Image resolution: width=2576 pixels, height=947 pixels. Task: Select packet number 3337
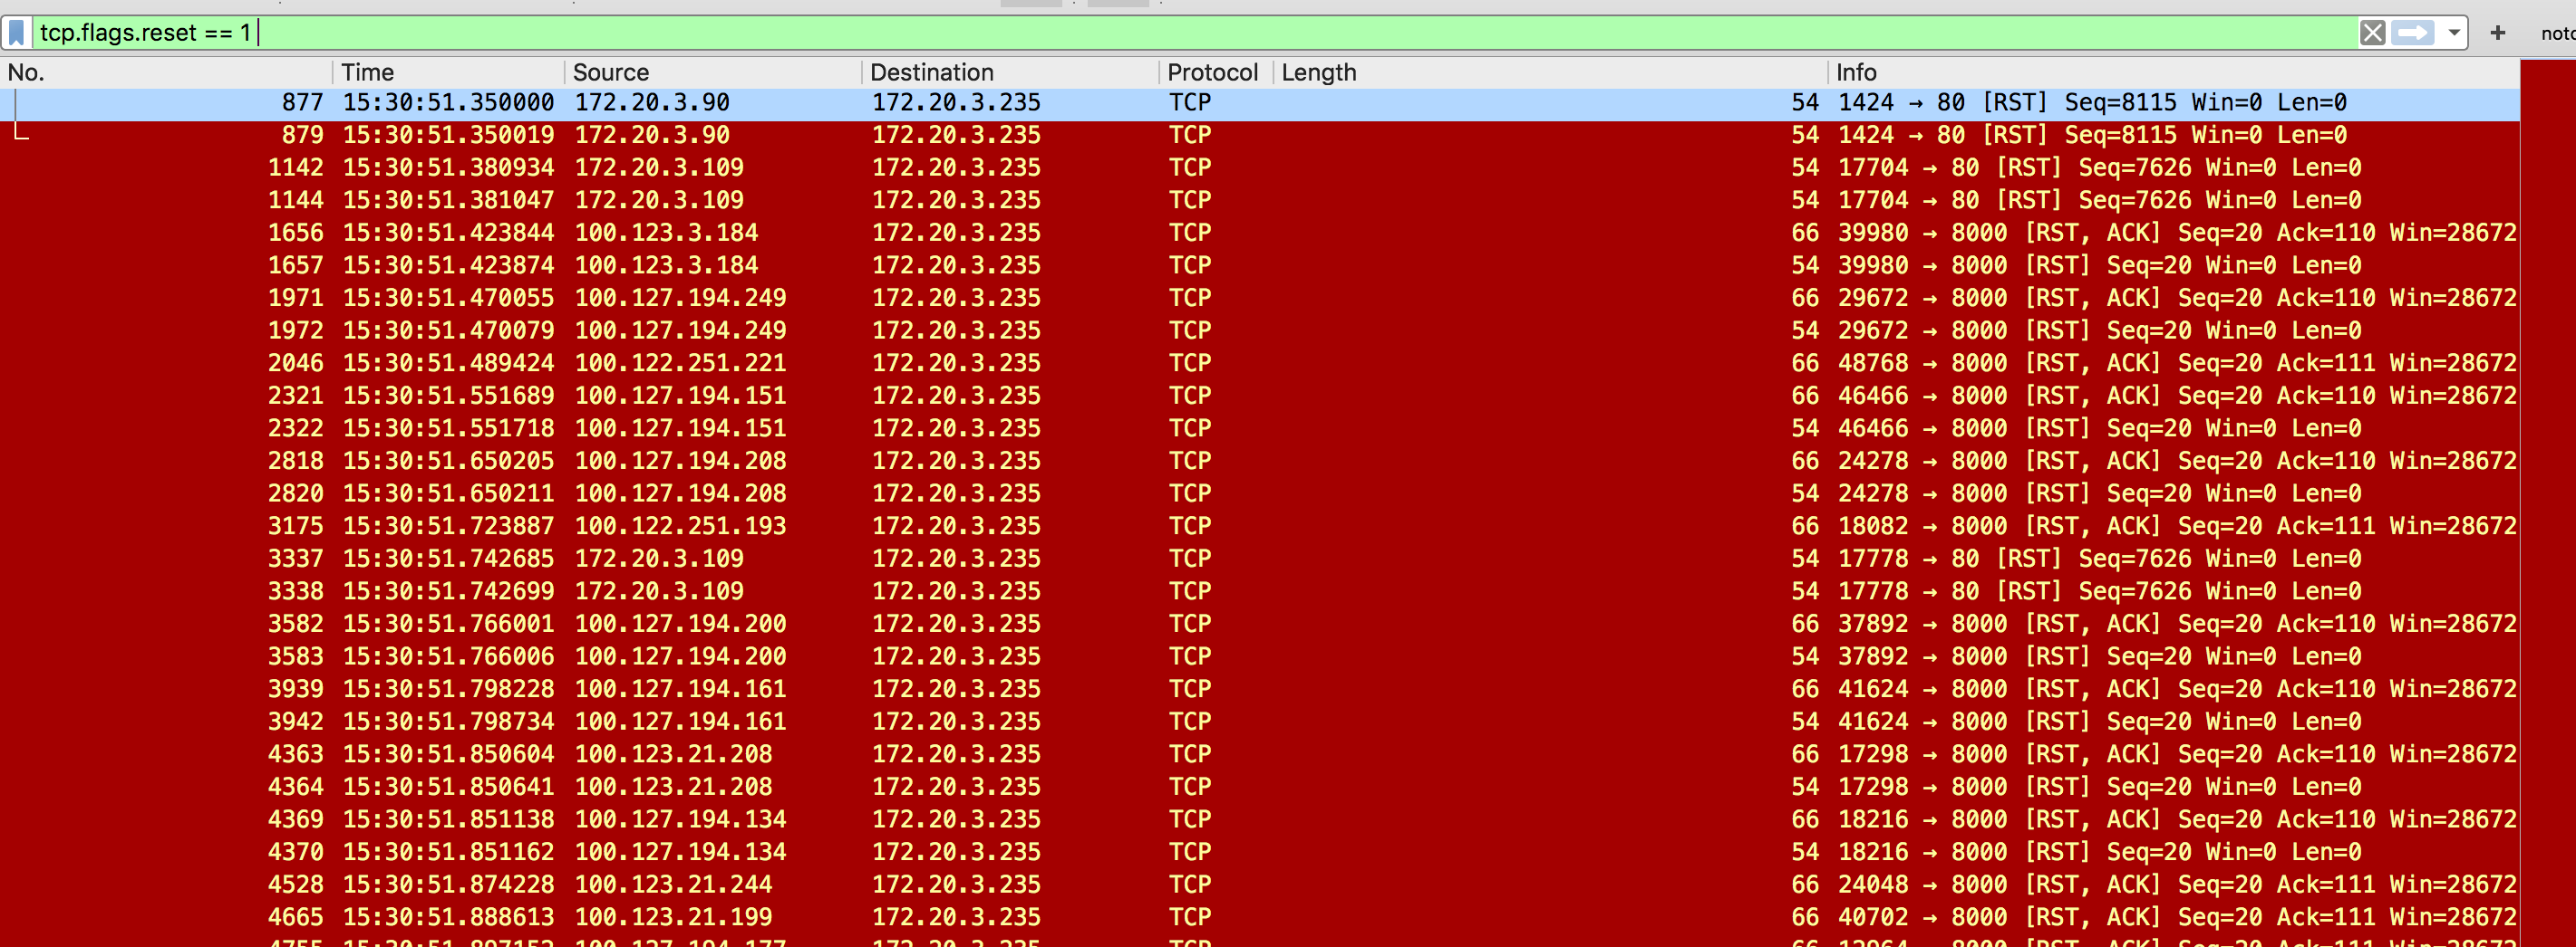point(1260,560)
